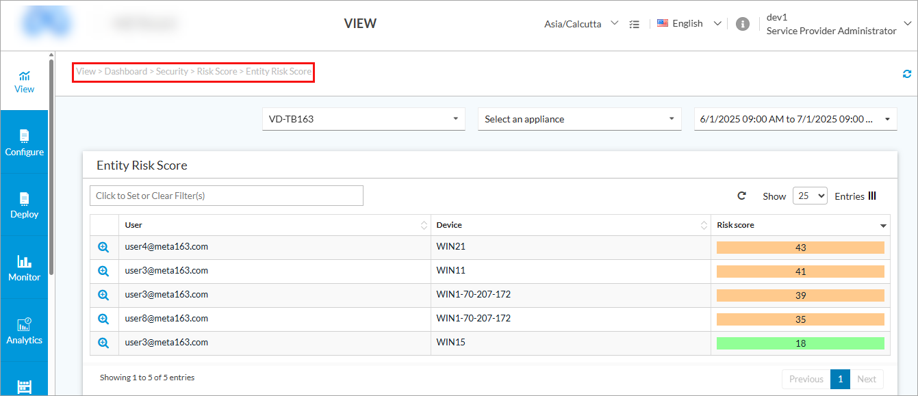The height and width of the screenshot is (396, 918).
Task: Click the US flag language icon
Action: 663,23
